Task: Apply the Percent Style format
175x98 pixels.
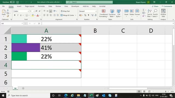Action: 85,15
